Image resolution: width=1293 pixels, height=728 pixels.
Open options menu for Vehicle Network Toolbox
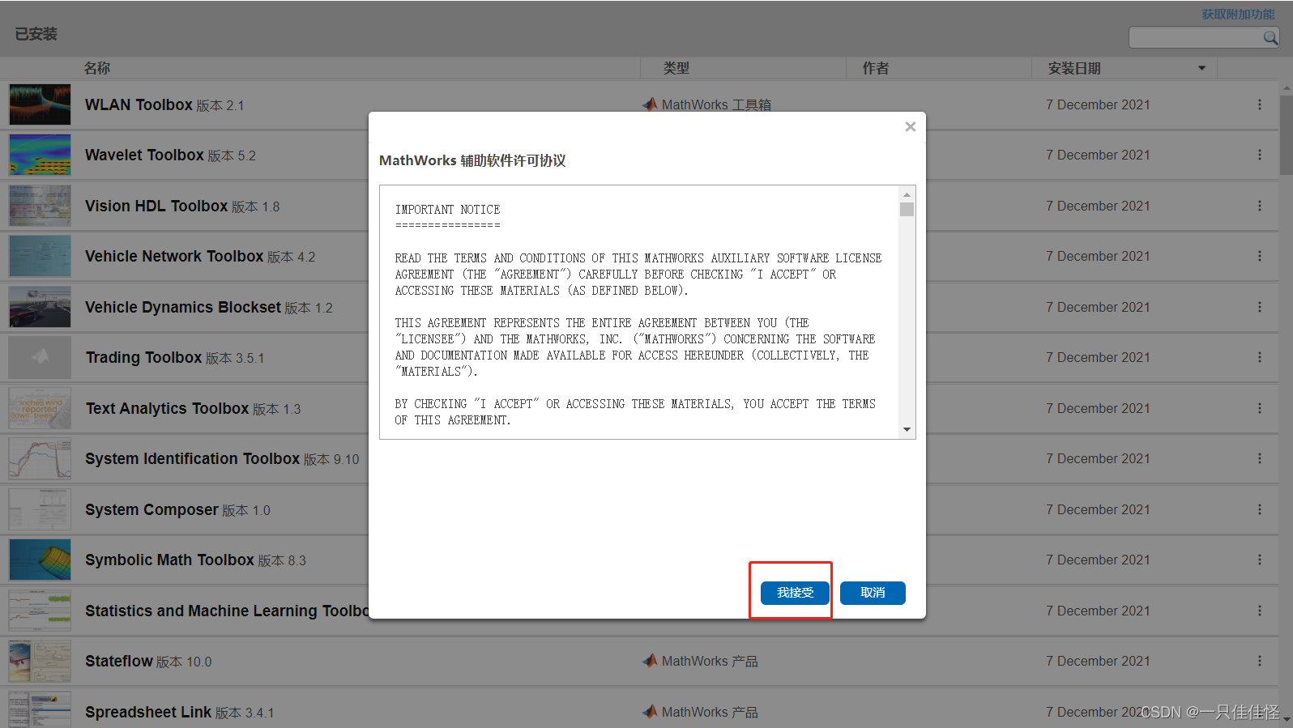(1259, 256)
